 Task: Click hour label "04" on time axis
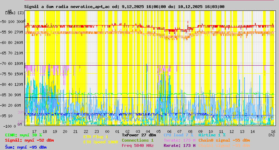point(148,132)
